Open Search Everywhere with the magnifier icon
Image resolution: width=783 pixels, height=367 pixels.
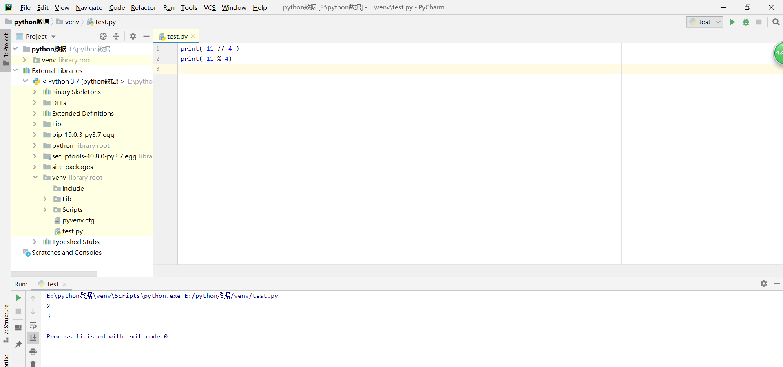click(776, 22)
